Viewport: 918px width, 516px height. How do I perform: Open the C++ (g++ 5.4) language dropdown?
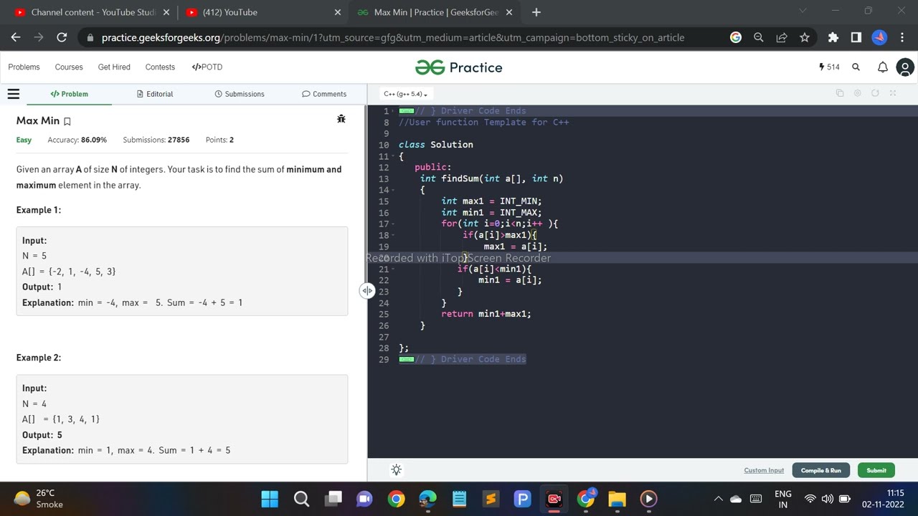405,94
